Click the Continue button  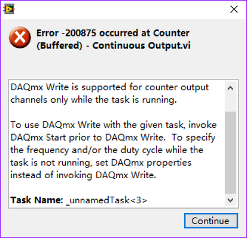[x=211, y=221]
